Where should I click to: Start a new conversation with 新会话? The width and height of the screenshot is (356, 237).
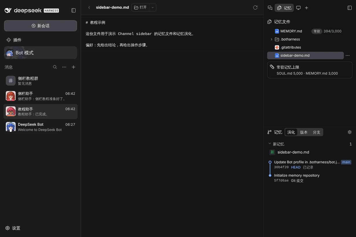pos(41,26)
